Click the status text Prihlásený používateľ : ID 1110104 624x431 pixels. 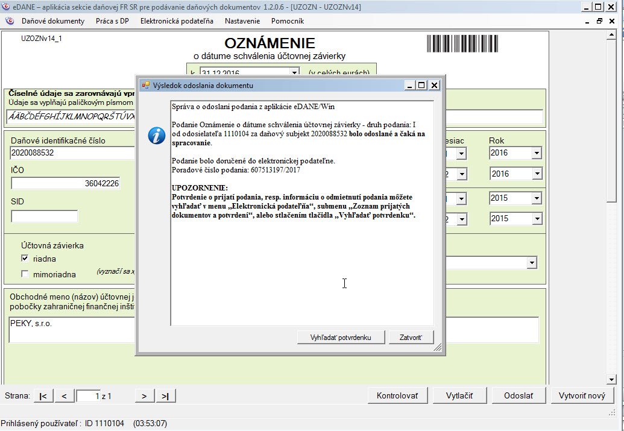(63, 423)
